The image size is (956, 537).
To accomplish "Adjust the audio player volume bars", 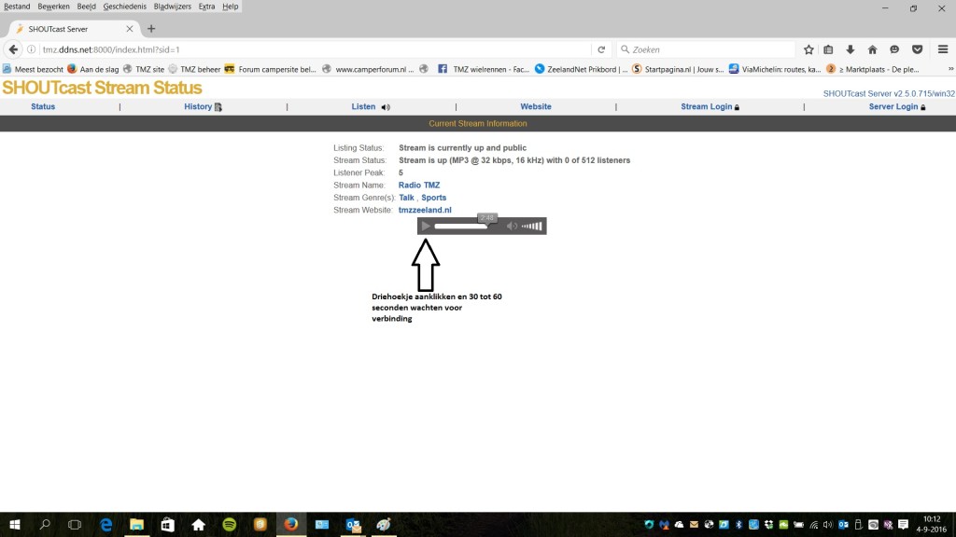I will click(x=531, y=226).
